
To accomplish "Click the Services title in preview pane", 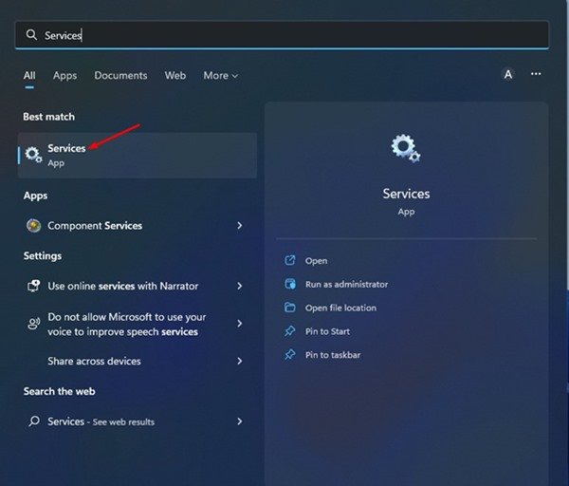I will tap(406, 194).
